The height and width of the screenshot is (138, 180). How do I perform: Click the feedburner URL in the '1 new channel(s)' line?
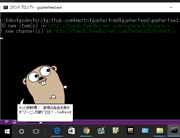click(115, 31)
